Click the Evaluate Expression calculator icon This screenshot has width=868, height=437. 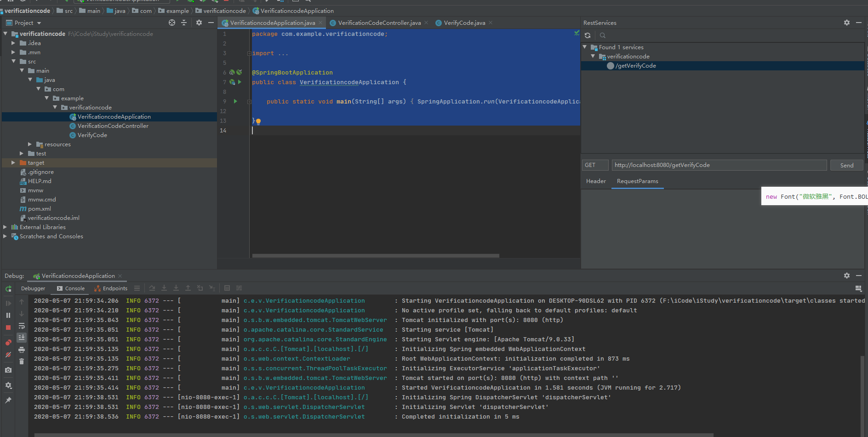pos(227,288)
